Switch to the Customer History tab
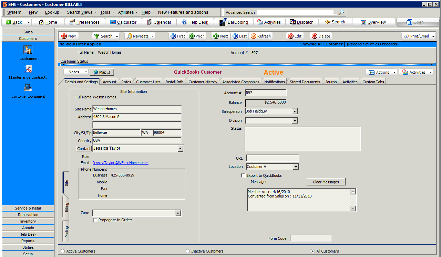The width and height of the screenshot is (441, 257). [x=203, y=82]
